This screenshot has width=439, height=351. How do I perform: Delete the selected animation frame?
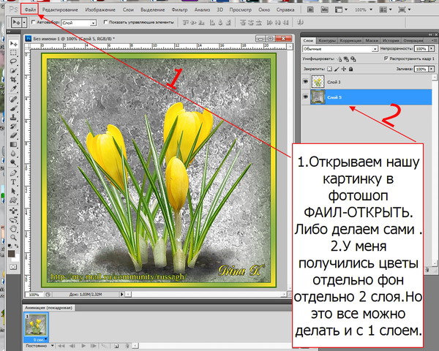pos(127,346)
